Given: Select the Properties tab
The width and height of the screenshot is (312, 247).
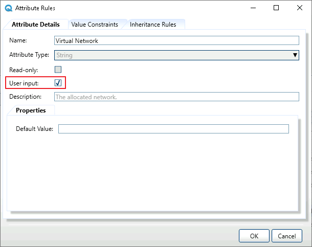Looking at the screenshot, I should [31, 110].
